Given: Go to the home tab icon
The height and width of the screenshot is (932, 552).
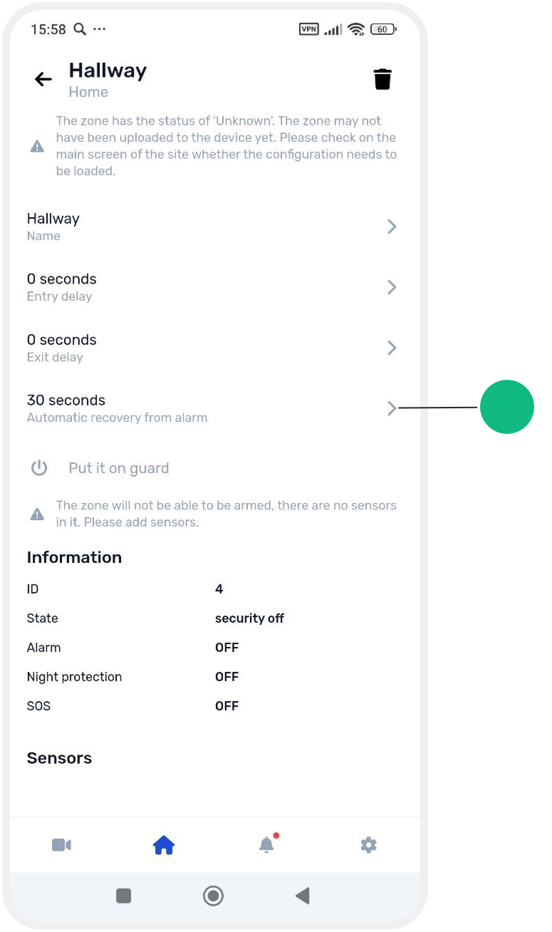Looking at the screenshot, I should pos(164,845).
